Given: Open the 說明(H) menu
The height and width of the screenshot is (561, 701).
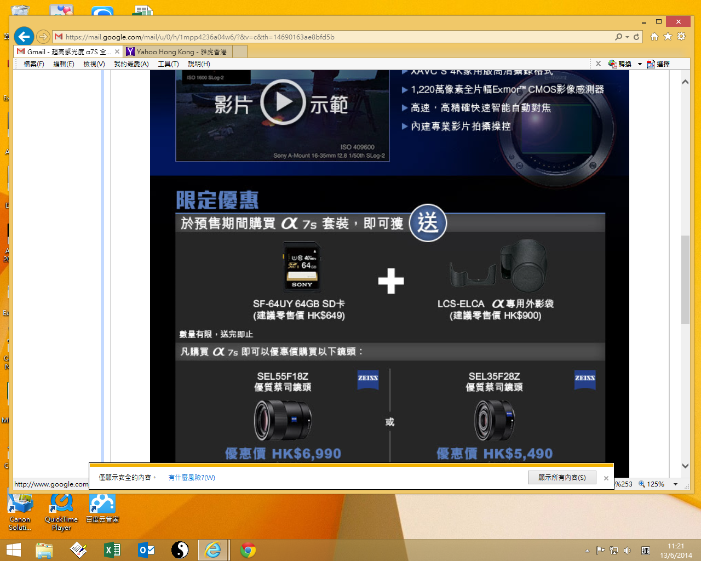Looking at the screenshot, I should pos(199,64).
